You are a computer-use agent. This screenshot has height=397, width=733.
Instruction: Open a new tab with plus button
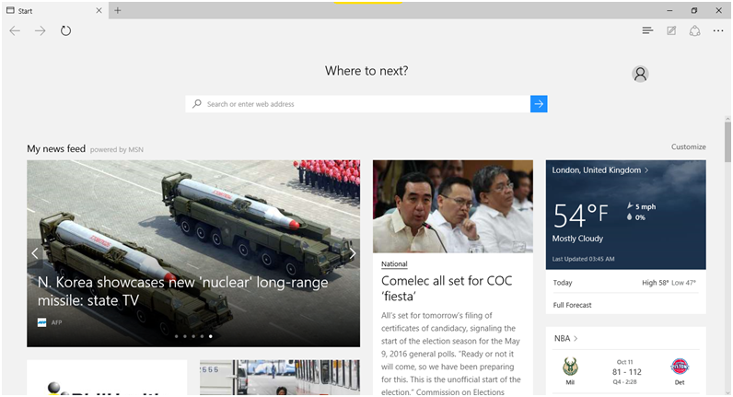click(118, 10)
